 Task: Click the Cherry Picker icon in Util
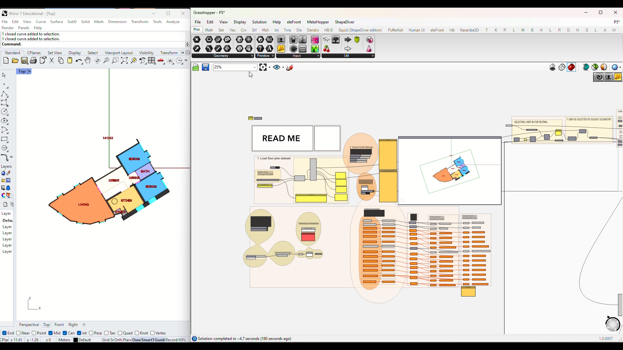[327, 49]
